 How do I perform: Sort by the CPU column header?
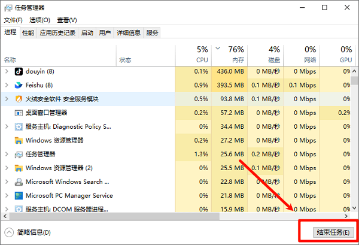(193, 56)
